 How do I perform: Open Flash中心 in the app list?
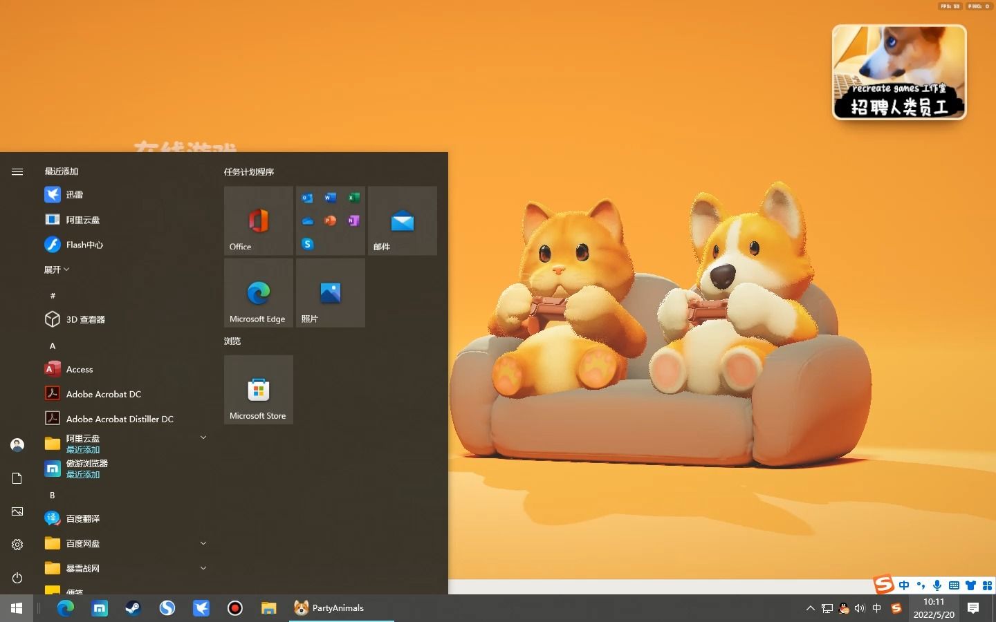126,245
